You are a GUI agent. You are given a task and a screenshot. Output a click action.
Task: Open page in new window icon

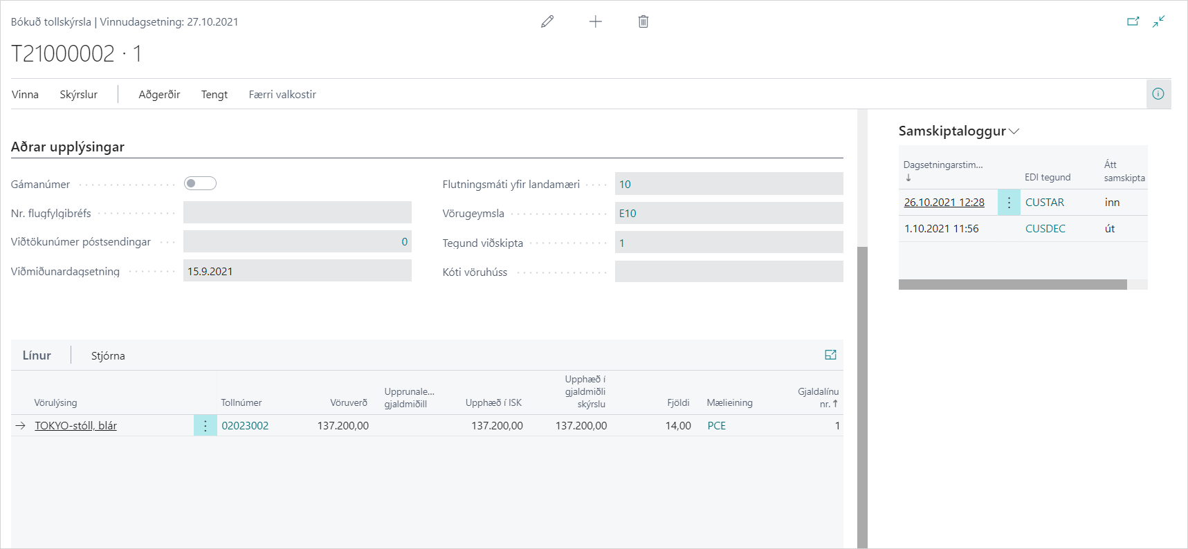(x=1133, y=21)
